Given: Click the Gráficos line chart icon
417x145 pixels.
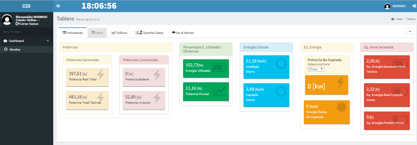Looking at the screenshot, I should coord(113,33).
